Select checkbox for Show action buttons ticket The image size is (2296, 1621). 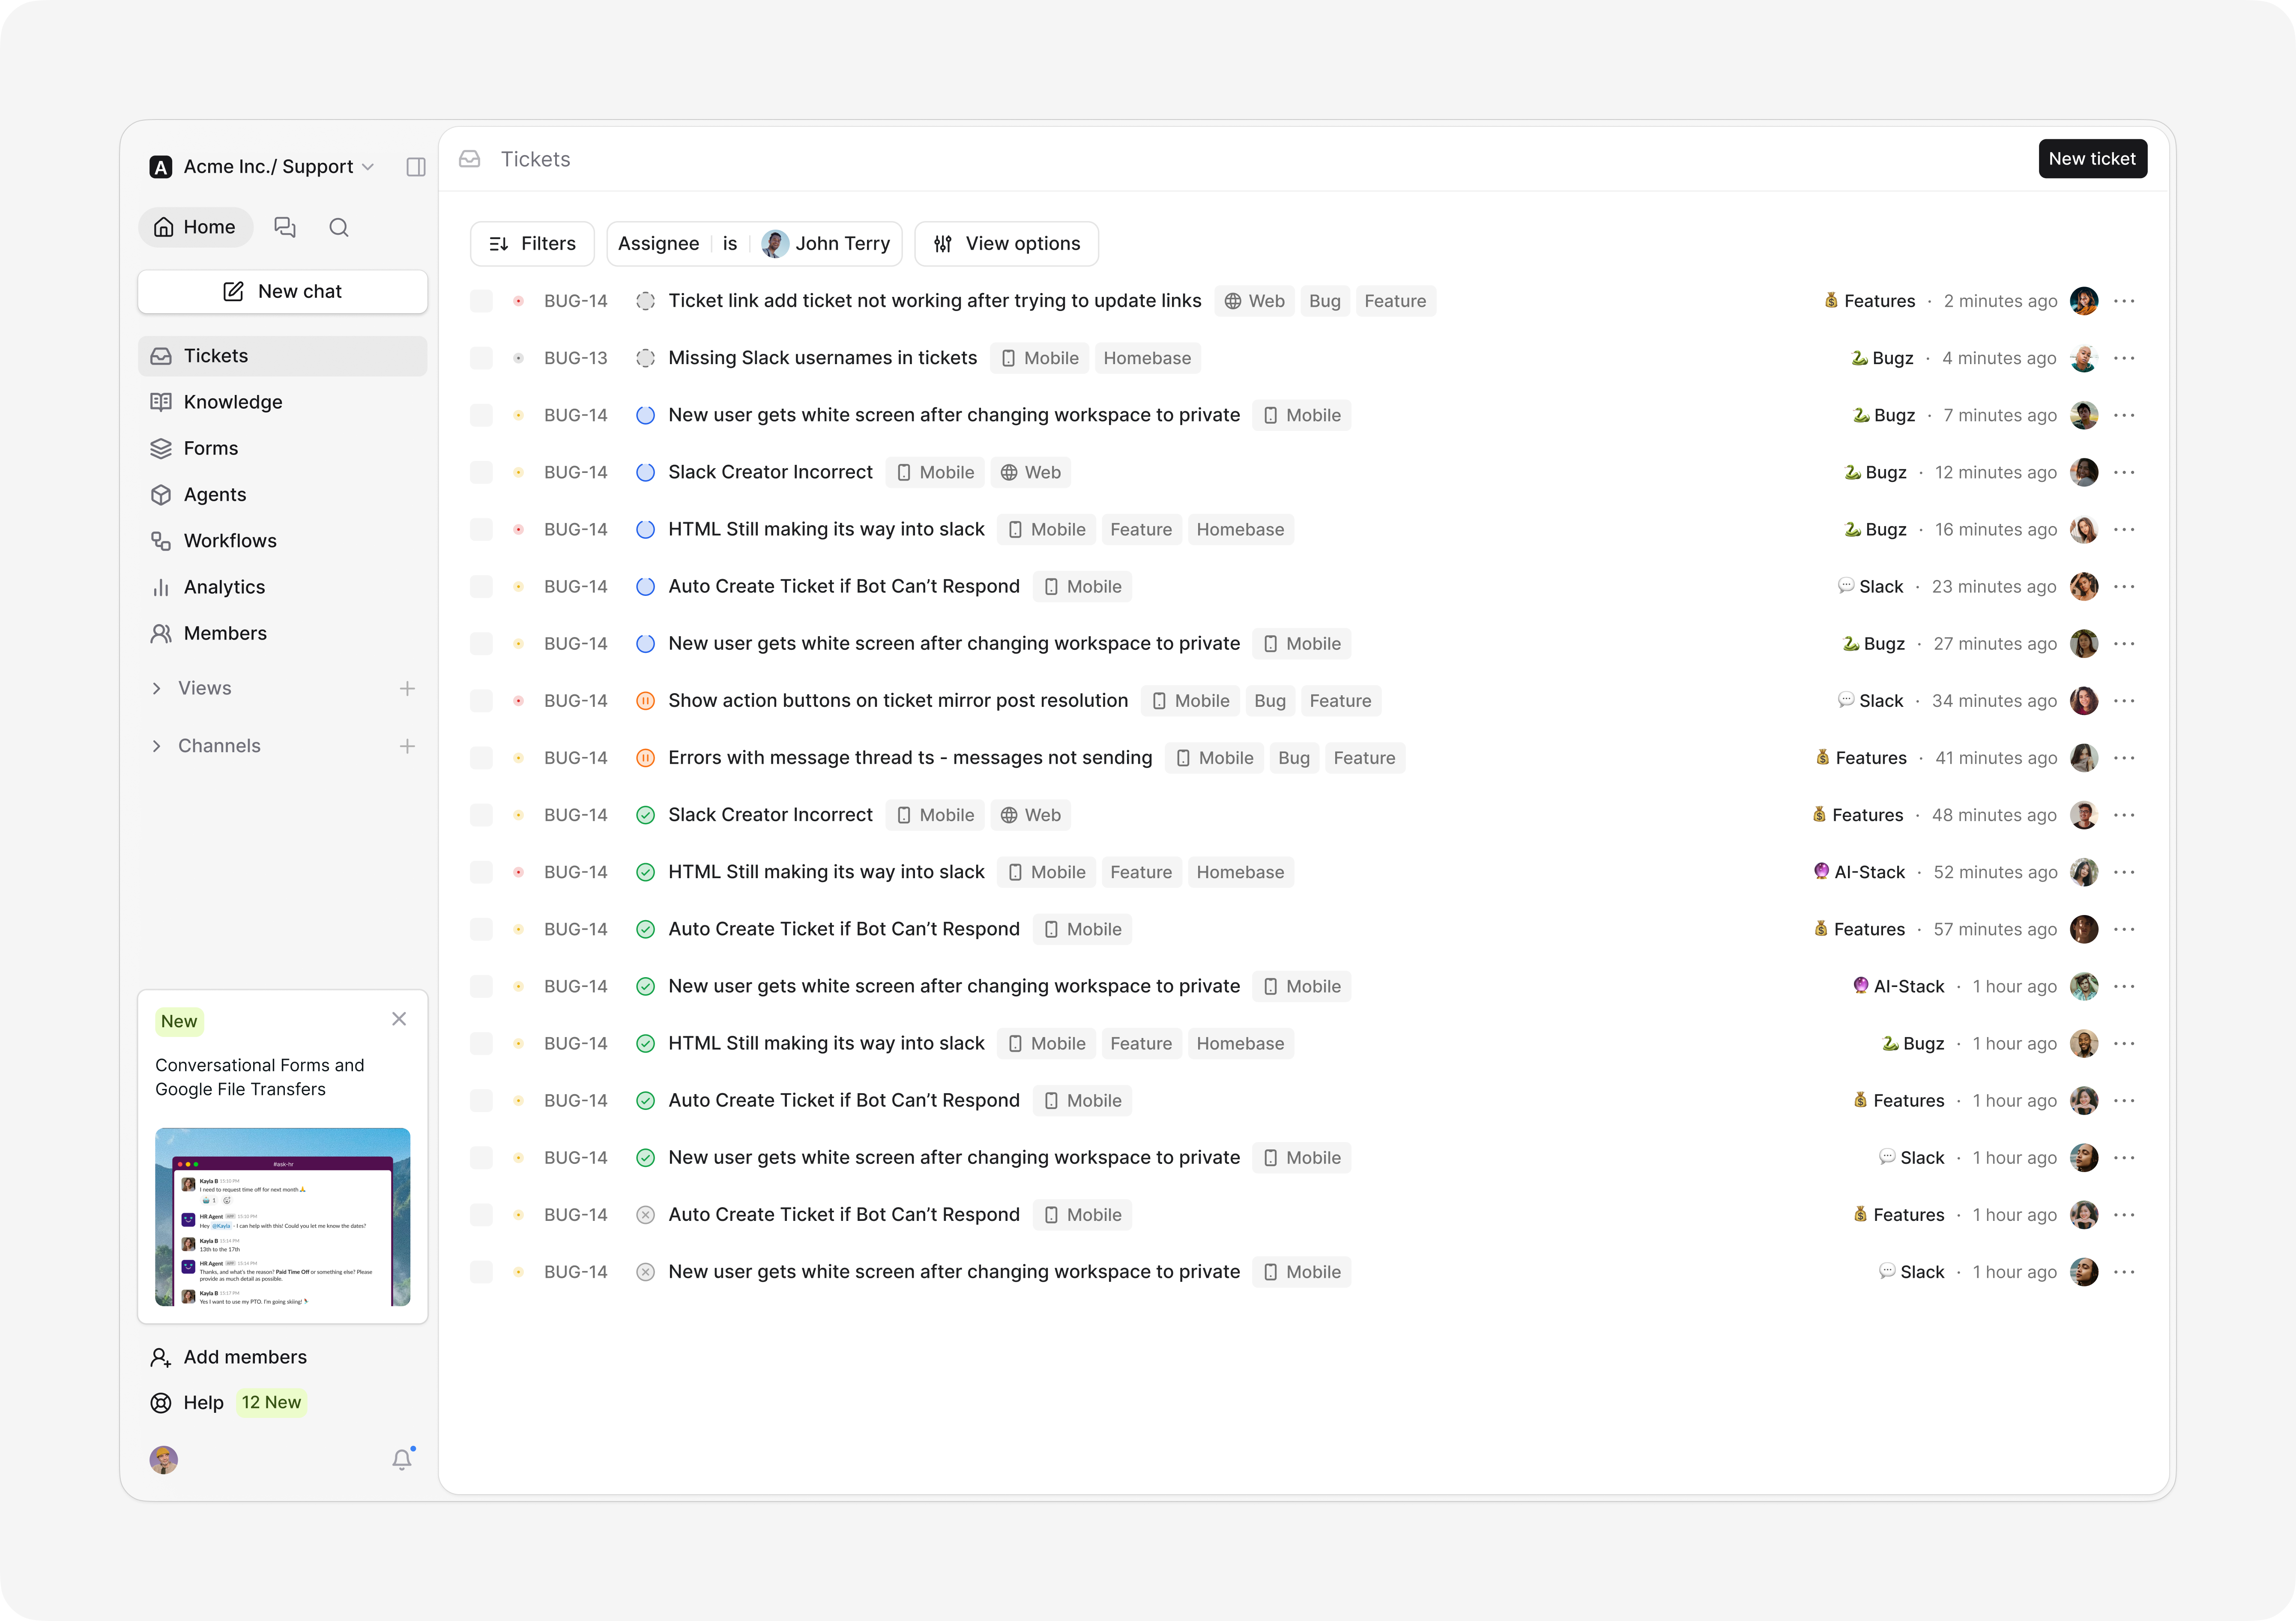coord(482,701)
